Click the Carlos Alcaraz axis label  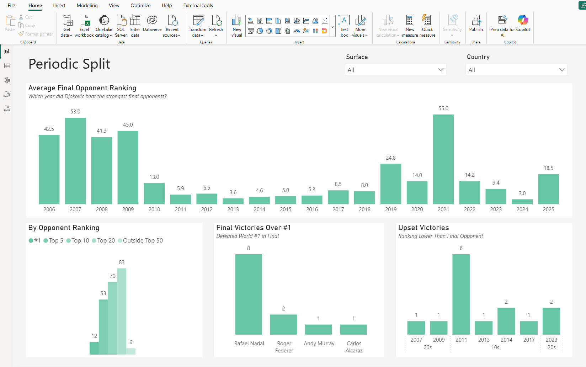(x=354, y=347)
